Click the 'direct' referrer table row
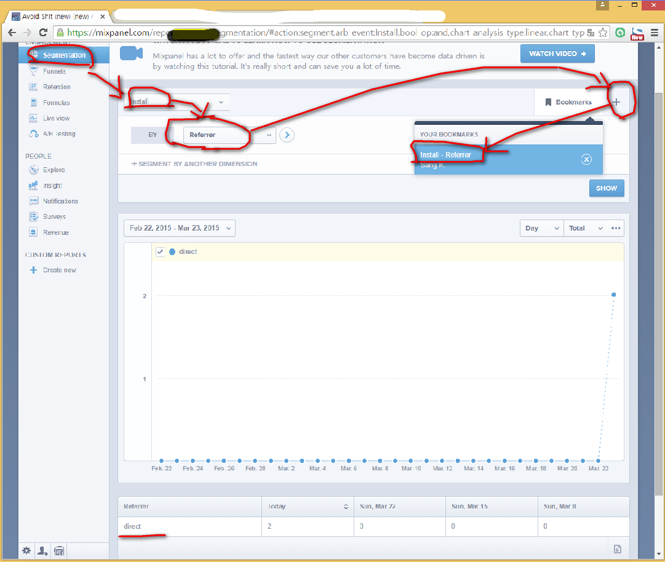 click(x=373, y=526)
